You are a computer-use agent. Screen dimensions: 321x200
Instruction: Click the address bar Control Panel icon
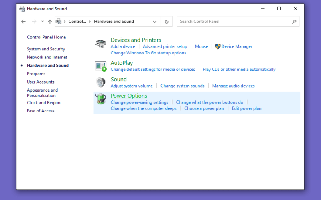59,21
